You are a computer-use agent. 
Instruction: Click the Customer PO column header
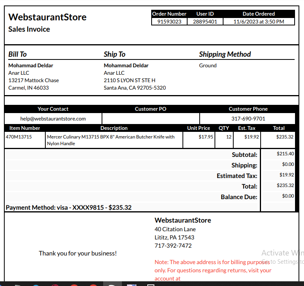151,109
